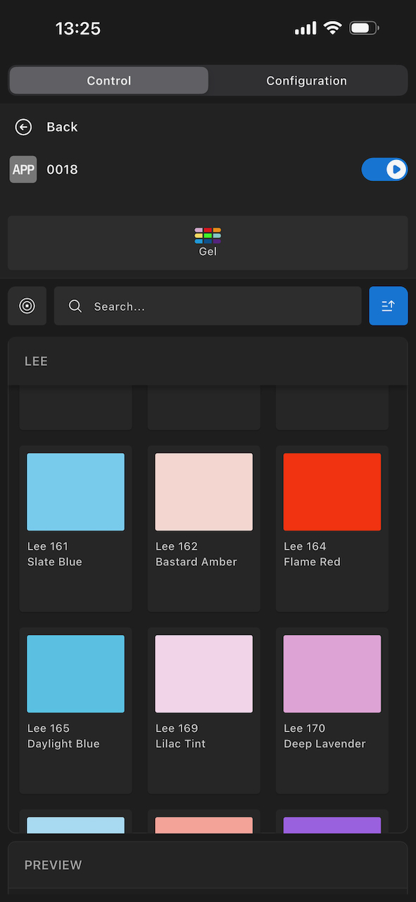The height and width of the screenshot is (902, 416).
Task: Switch to the Control tab
Action: (109, 80)
